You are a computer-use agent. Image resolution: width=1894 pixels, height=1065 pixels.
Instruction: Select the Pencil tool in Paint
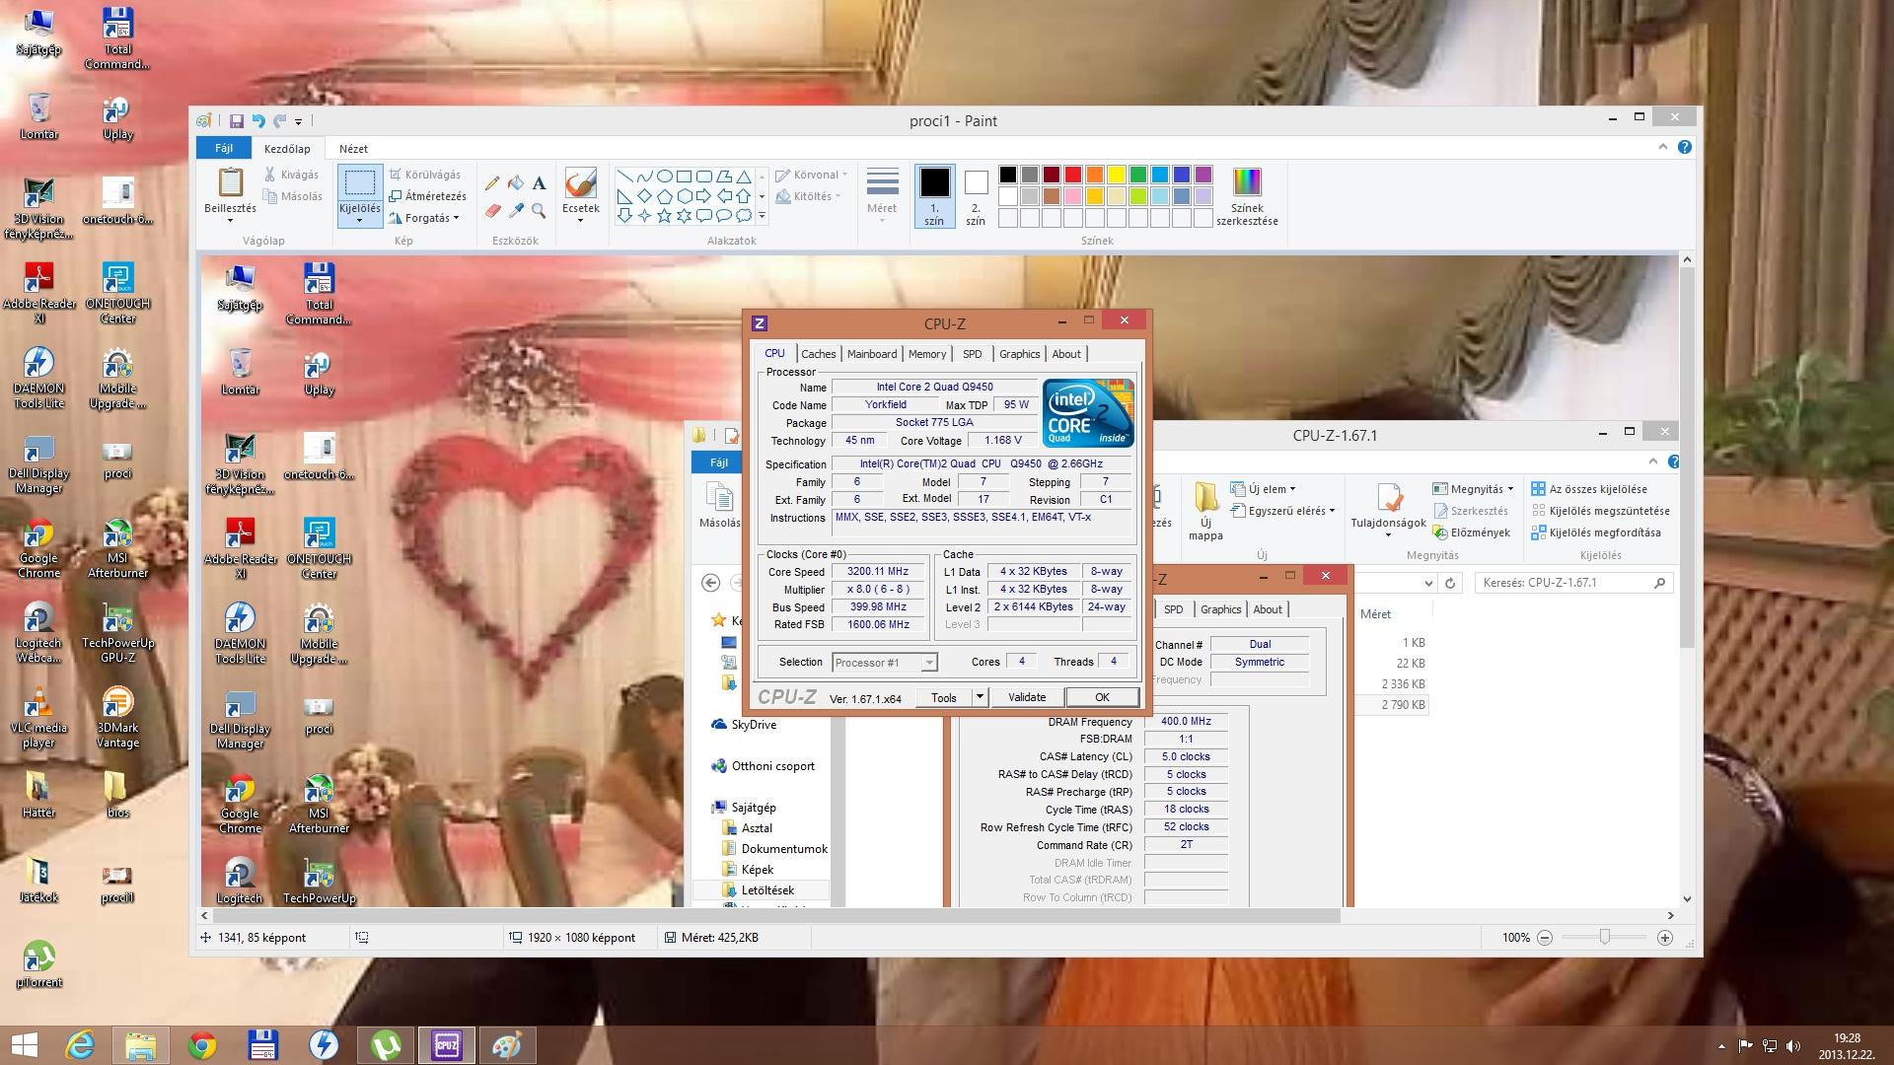coord(492,183)
